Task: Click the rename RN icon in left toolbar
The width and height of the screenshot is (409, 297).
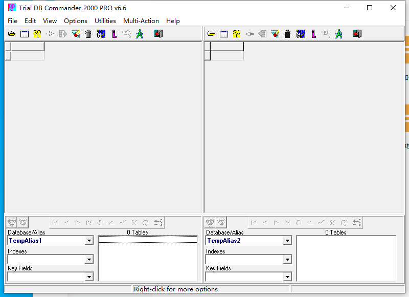Action: (101, 34)
